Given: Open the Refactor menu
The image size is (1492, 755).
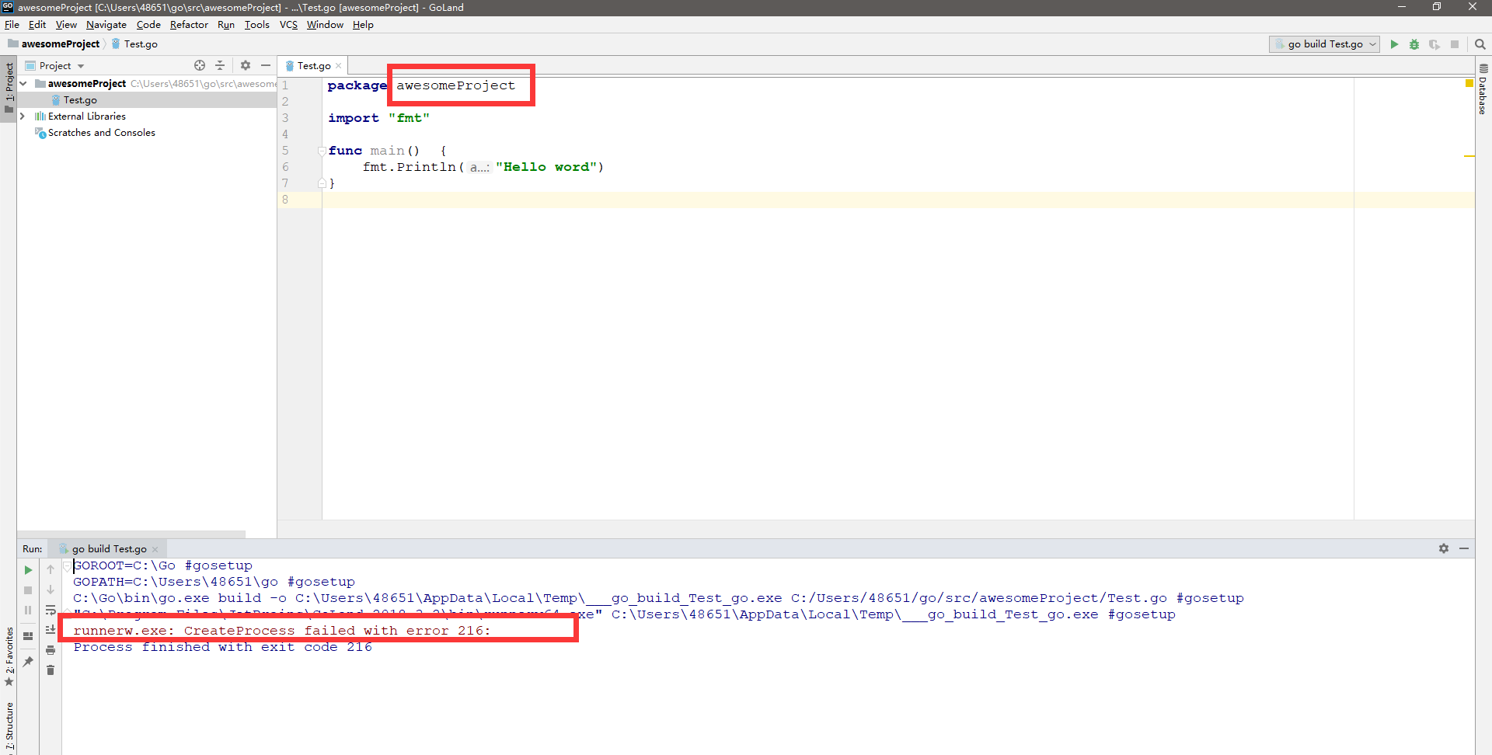Looking at the screenshot, I should [189, 24].
